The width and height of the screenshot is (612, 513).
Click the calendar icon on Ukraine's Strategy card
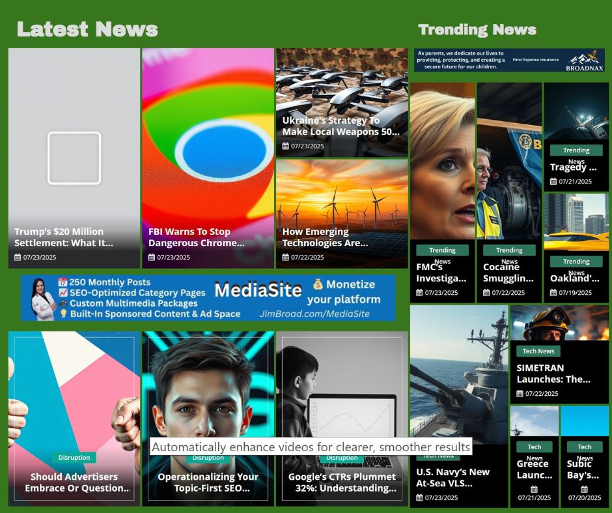[x=285, y=146]
